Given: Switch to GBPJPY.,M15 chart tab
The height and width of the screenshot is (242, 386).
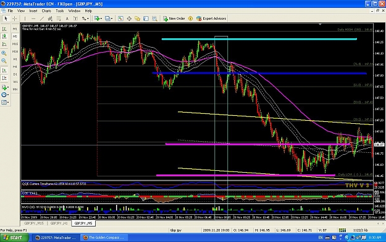Looking at the screenshot, I should pyautogui.click(x=34, y=223).
